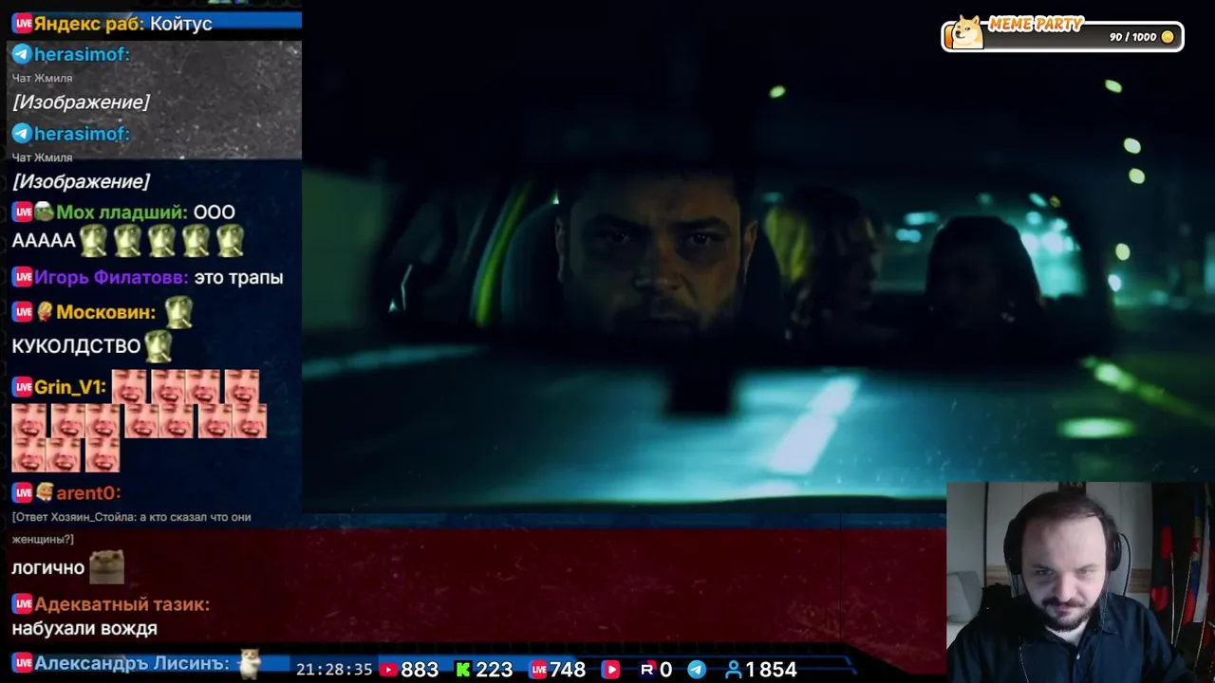1215x683 pixels.
Task: Click LIVE badge beside Адекватный тазик
Action: (x=22, y=604)
